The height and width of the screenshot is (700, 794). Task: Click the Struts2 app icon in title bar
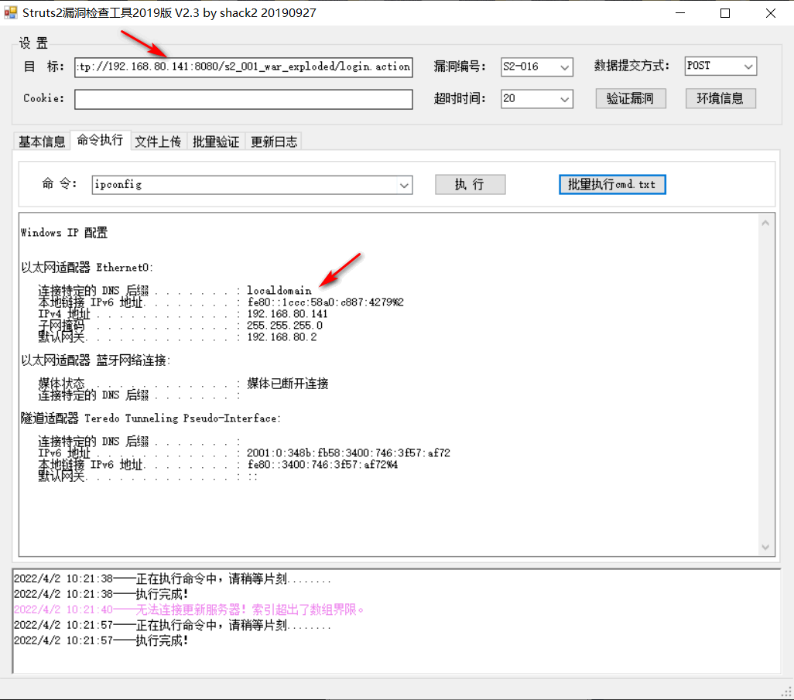click(11, 12)
